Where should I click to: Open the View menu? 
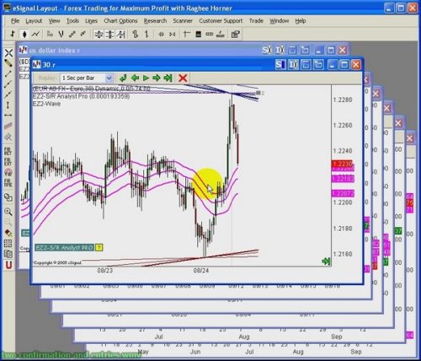coord(54,21)
